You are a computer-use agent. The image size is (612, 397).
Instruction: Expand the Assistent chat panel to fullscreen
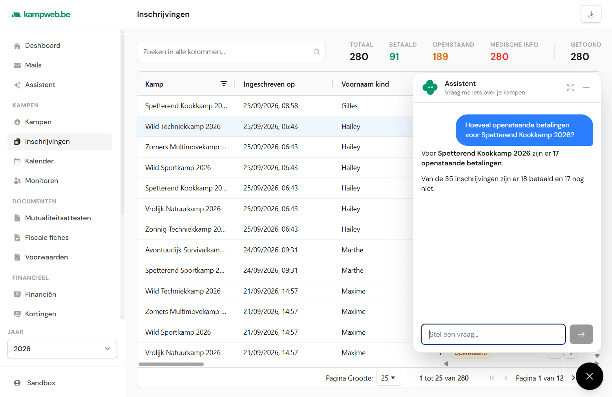[571, 88]
